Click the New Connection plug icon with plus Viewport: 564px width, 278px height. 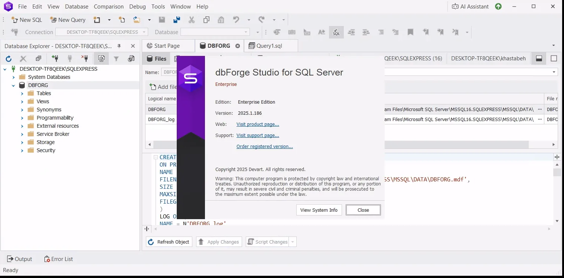[x=55, y=58]
